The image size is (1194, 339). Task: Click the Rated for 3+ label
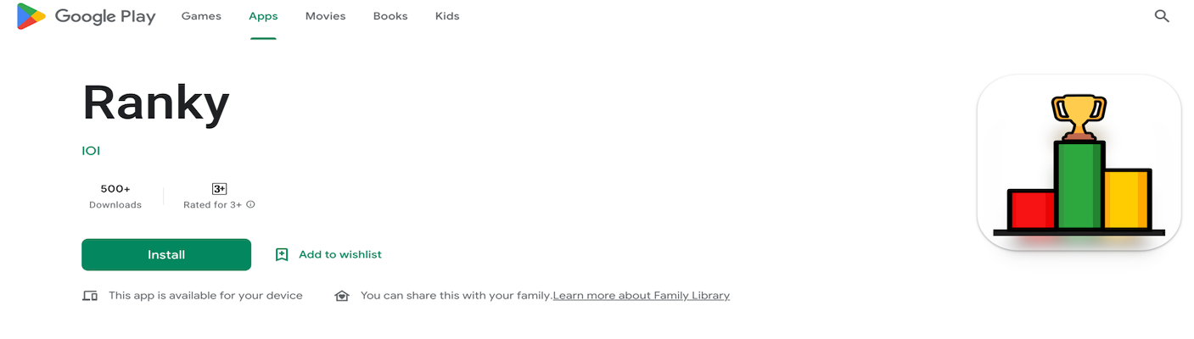click(x=212, y=204)
